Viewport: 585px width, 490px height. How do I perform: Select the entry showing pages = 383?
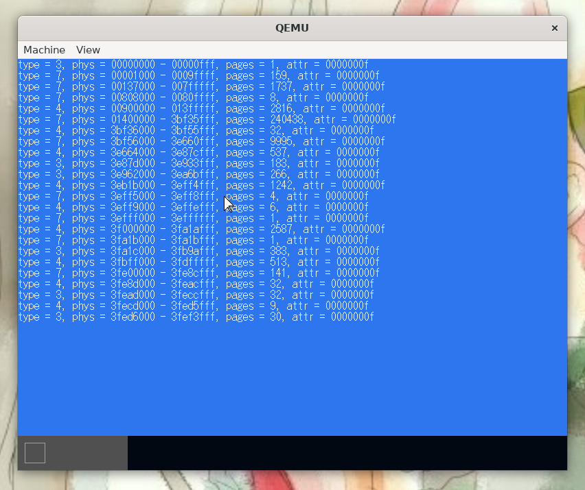[x=198, y=252]
